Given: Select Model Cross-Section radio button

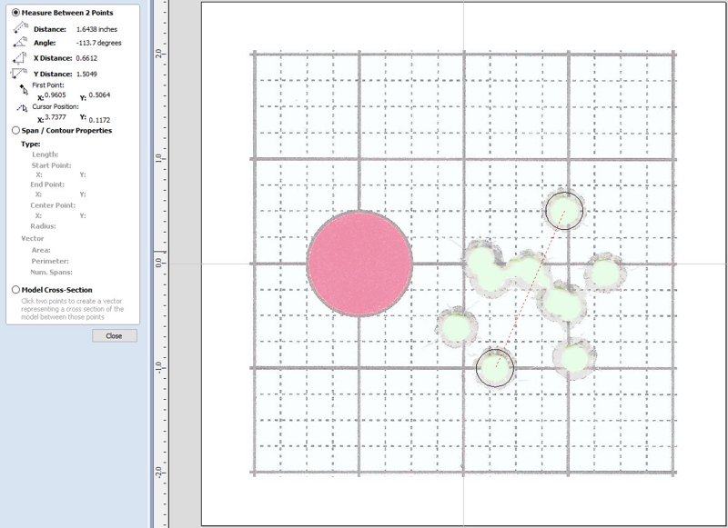Looking at the screenshot, I should [15, 290].
